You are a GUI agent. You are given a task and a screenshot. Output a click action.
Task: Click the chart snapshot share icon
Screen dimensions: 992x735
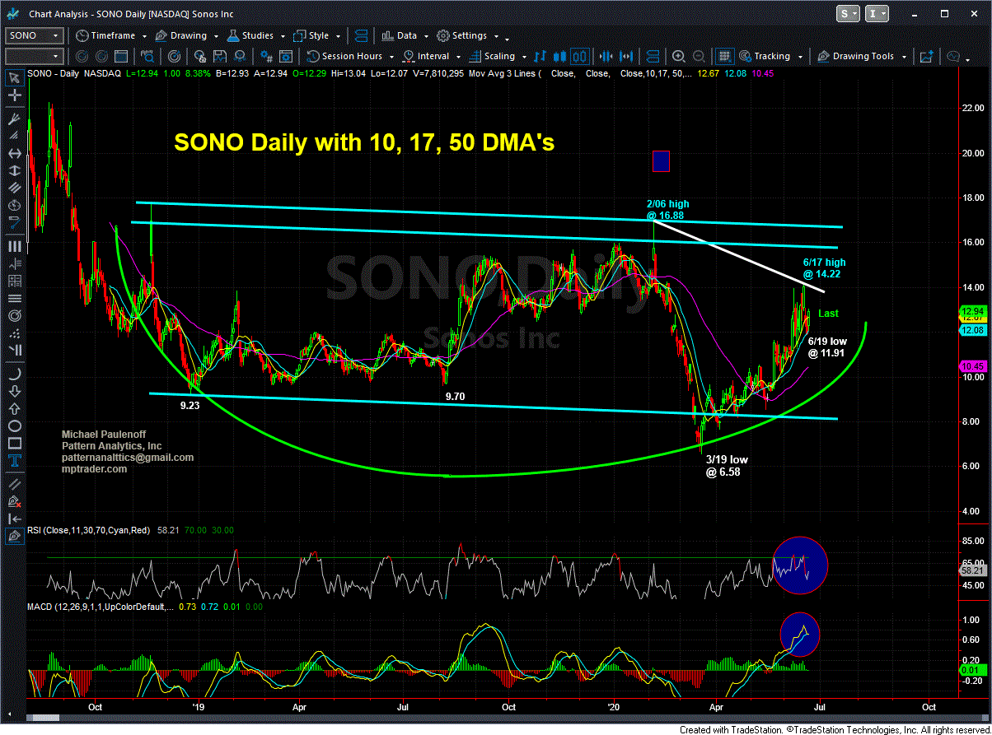[x=927, y=56]
